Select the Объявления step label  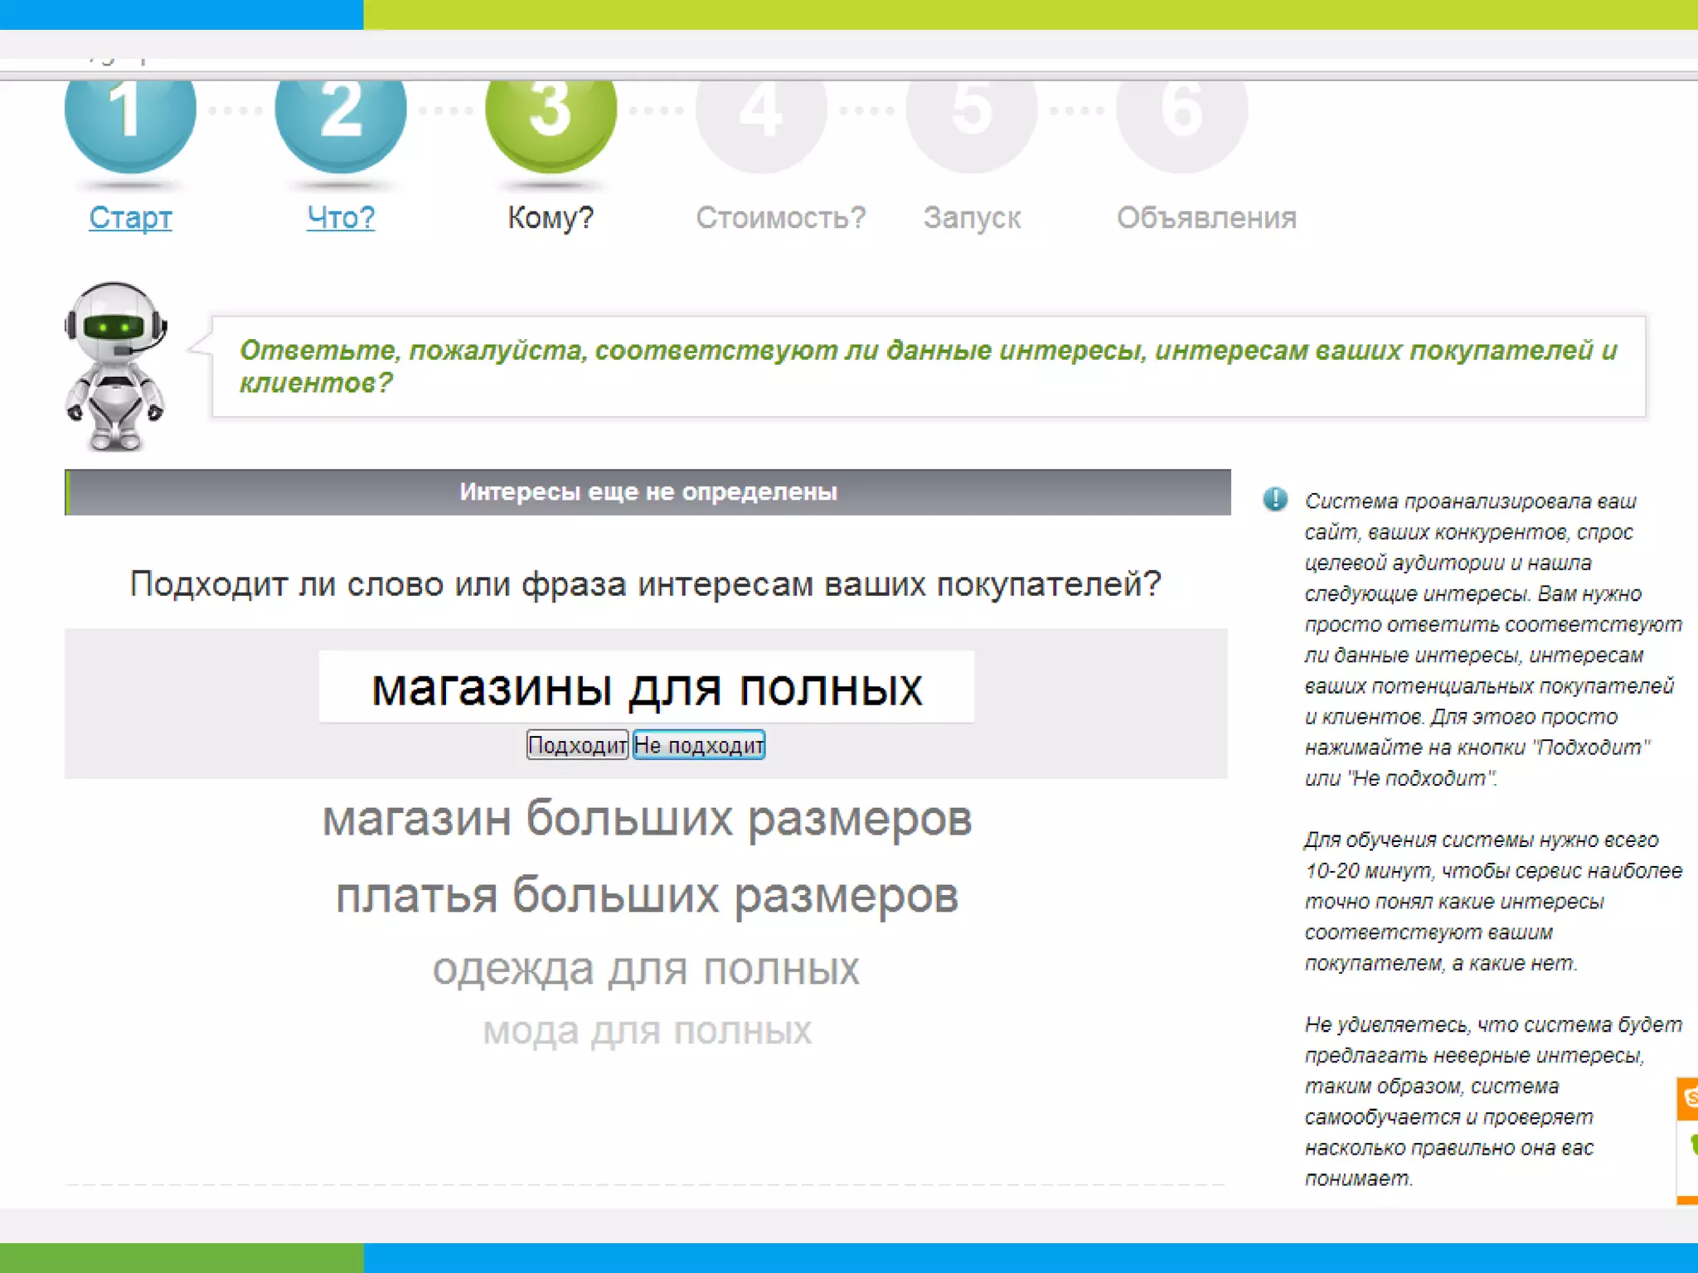click(x=1206, y=218)
